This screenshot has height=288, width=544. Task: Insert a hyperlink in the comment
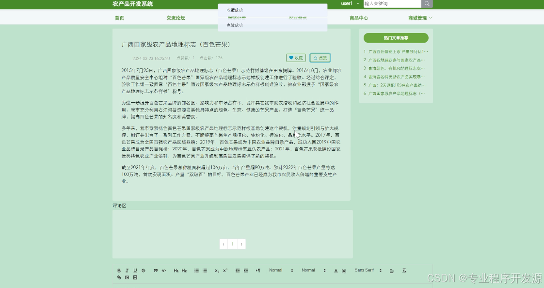[x=119, y=278]
